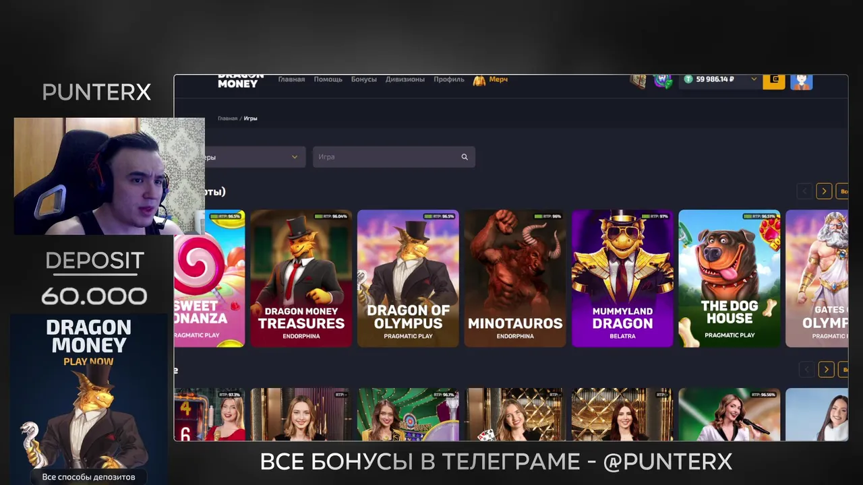The width and height of the screenshot is (863, 485).
Task: Open live game card with RTP 97.3%
Action: (210, 414)
